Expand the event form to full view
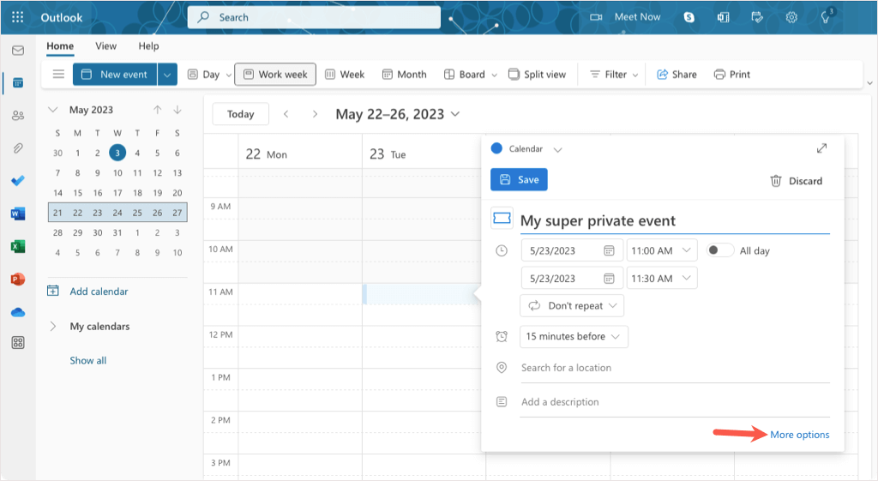Image resolution: width=878 pixels, height=481 pixels. 821,148
